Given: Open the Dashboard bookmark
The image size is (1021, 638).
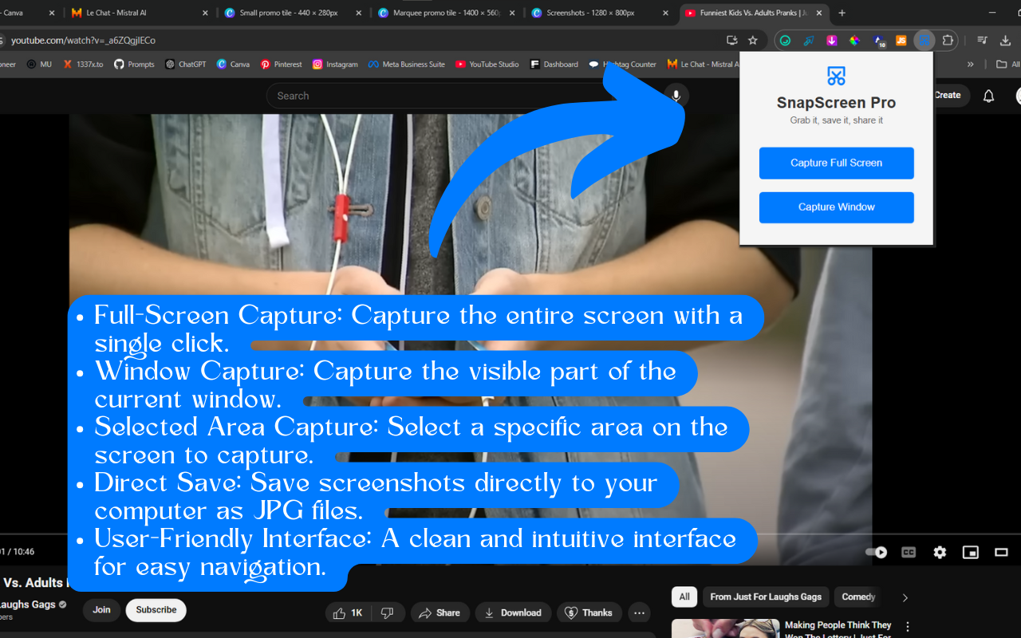Looking at the screenshot, I should click(554, 64).
